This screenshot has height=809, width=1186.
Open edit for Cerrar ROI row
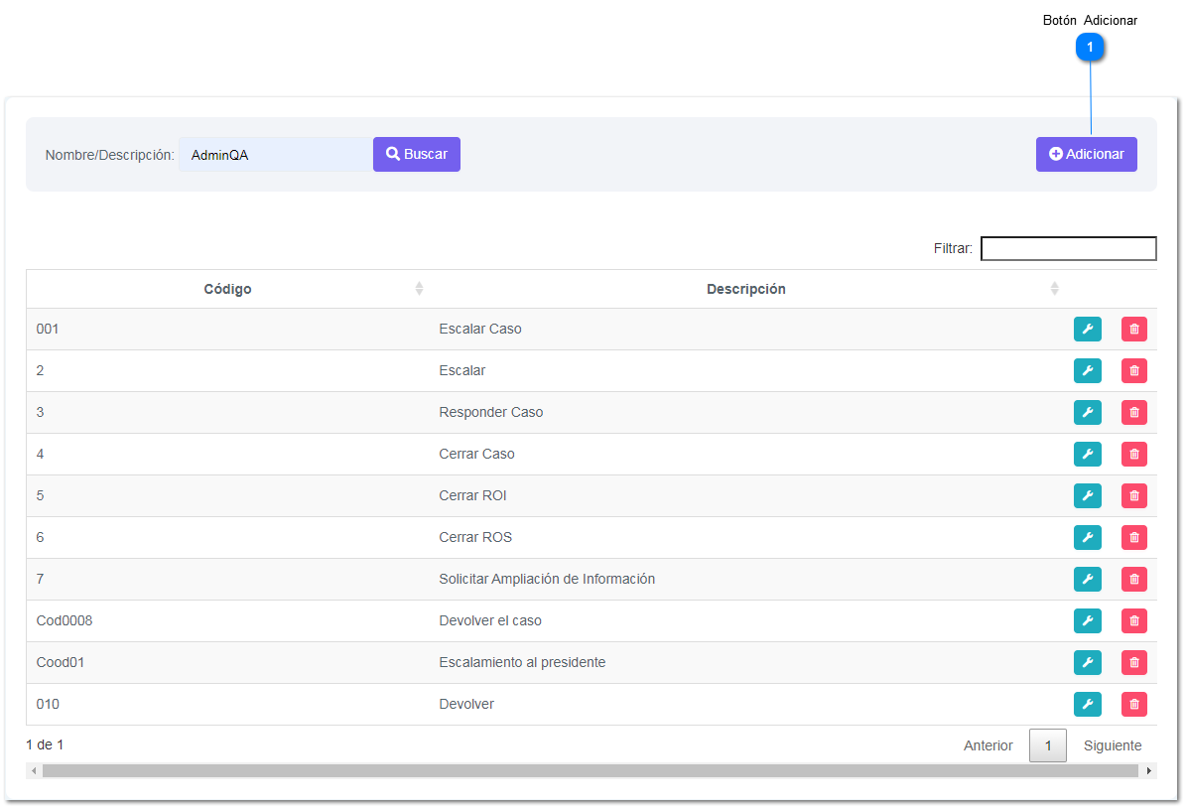[1087, 496]
